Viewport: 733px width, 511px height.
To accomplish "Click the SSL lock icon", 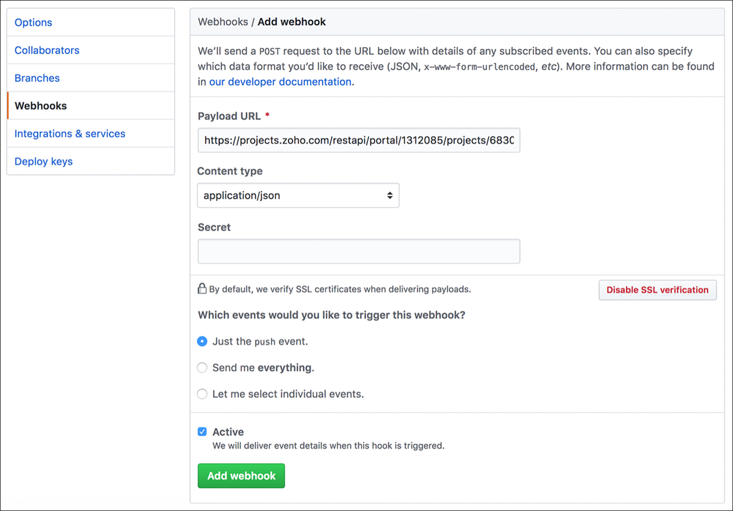I will (202, 289).
